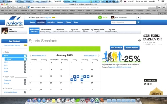Select the My Body tab

click(112, 31)
